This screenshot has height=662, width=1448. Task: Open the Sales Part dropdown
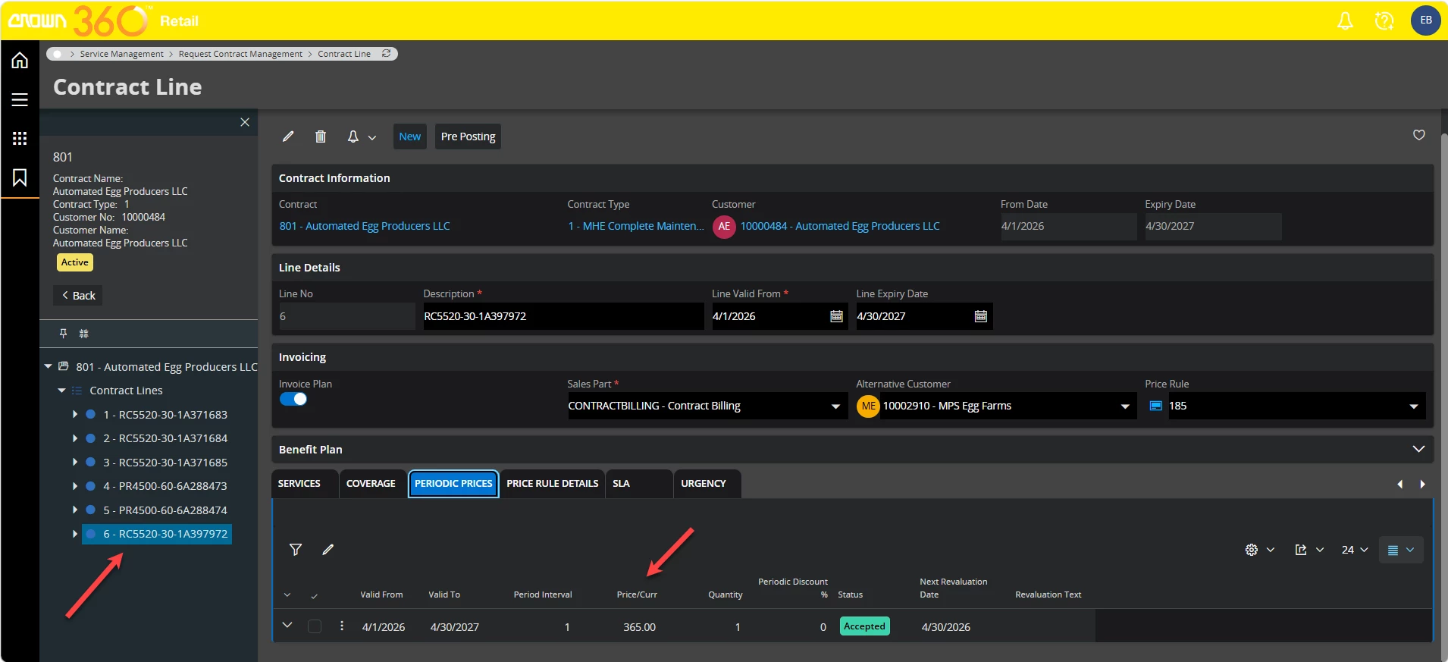click(835, 406)
